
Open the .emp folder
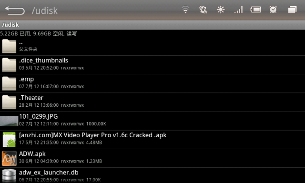click(x=152, y=83)
